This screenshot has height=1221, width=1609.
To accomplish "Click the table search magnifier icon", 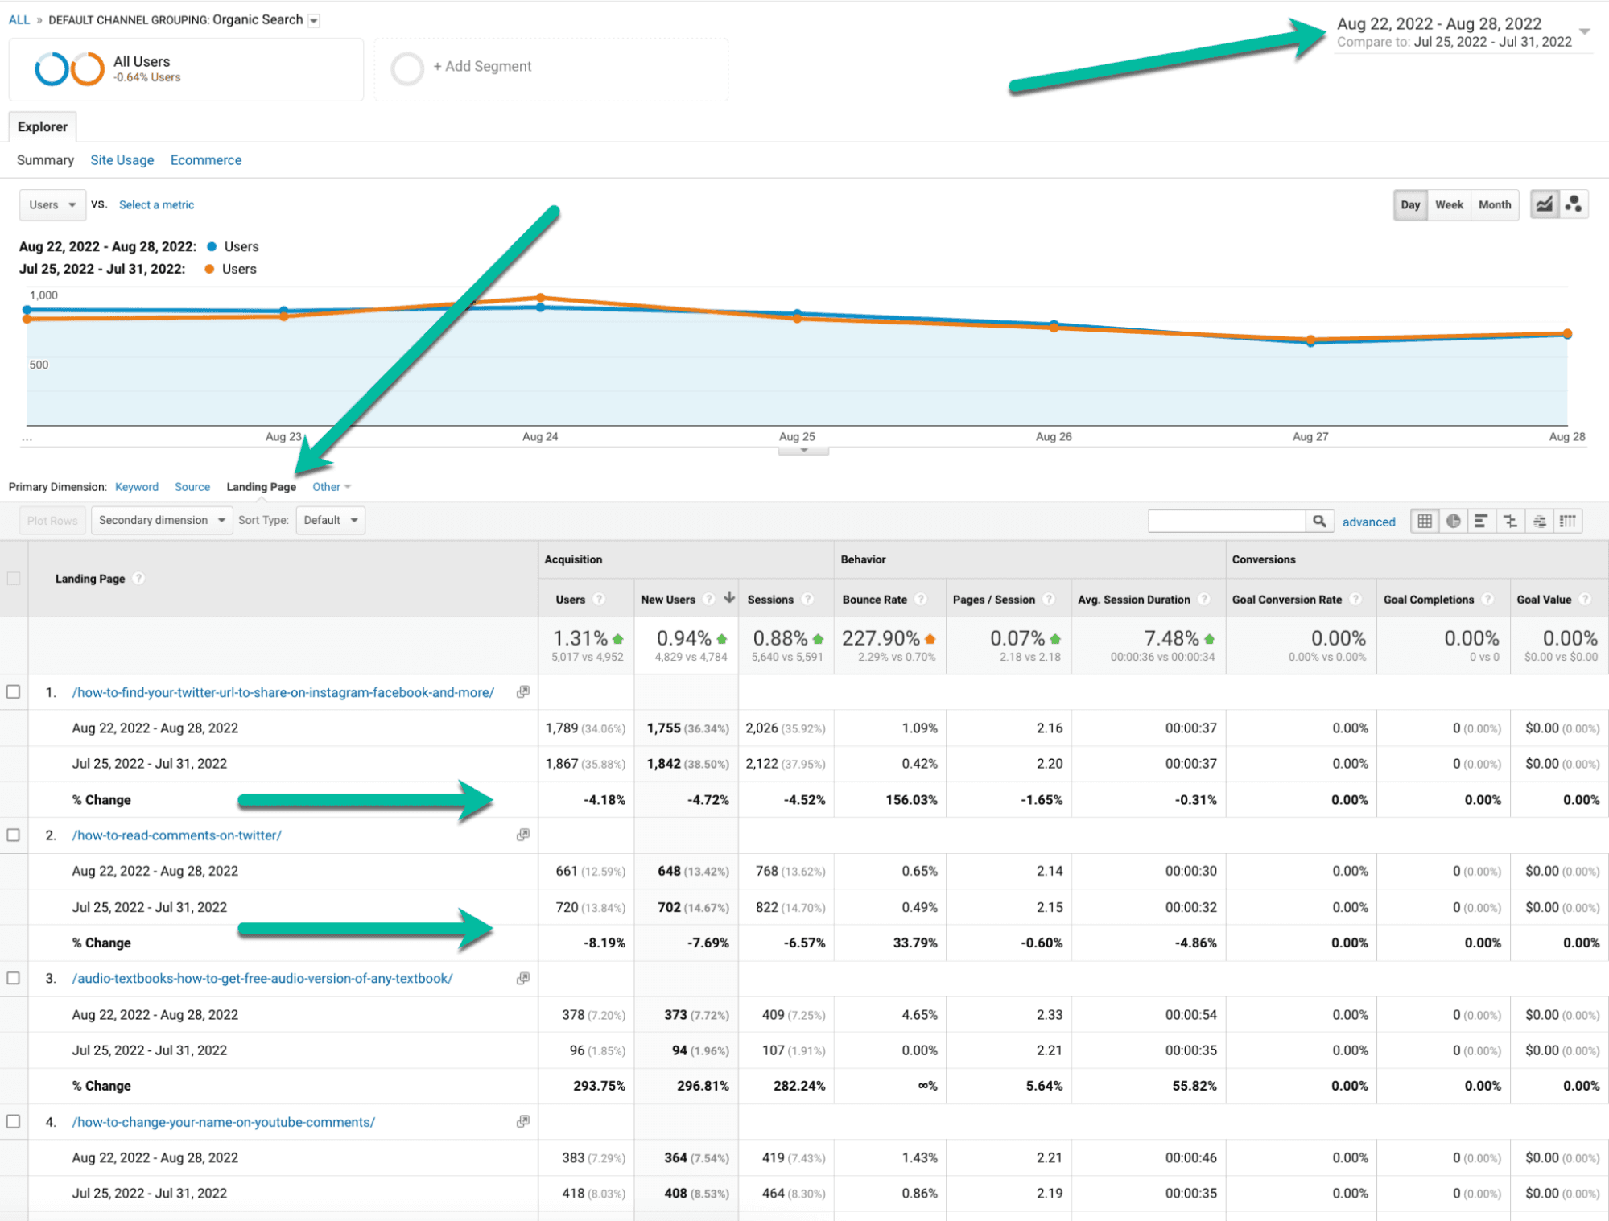I will tap(1318, 521).
